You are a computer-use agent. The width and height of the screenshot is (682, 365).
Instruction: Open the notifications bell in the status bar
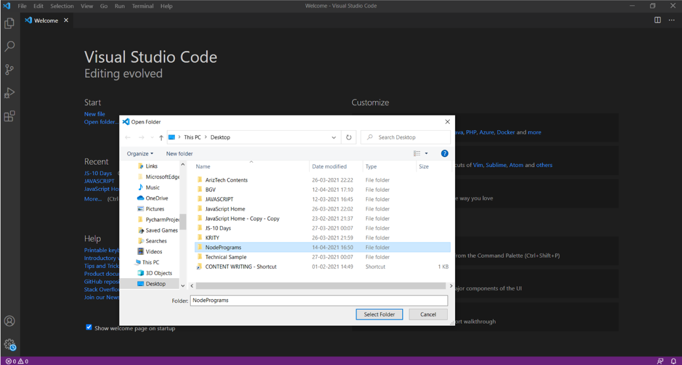pyautogui.click(x=674, y=361)
